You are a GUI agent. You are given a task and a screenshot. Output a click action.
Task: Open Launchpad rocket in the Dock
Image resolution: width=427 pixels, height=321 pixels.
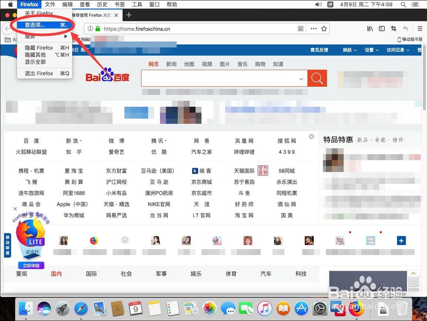click(x=63, y=309)
